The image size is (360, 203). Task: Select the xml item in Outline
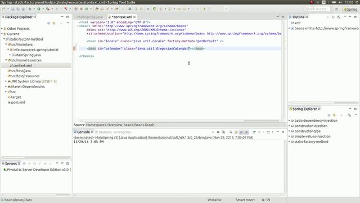(296, 23)
